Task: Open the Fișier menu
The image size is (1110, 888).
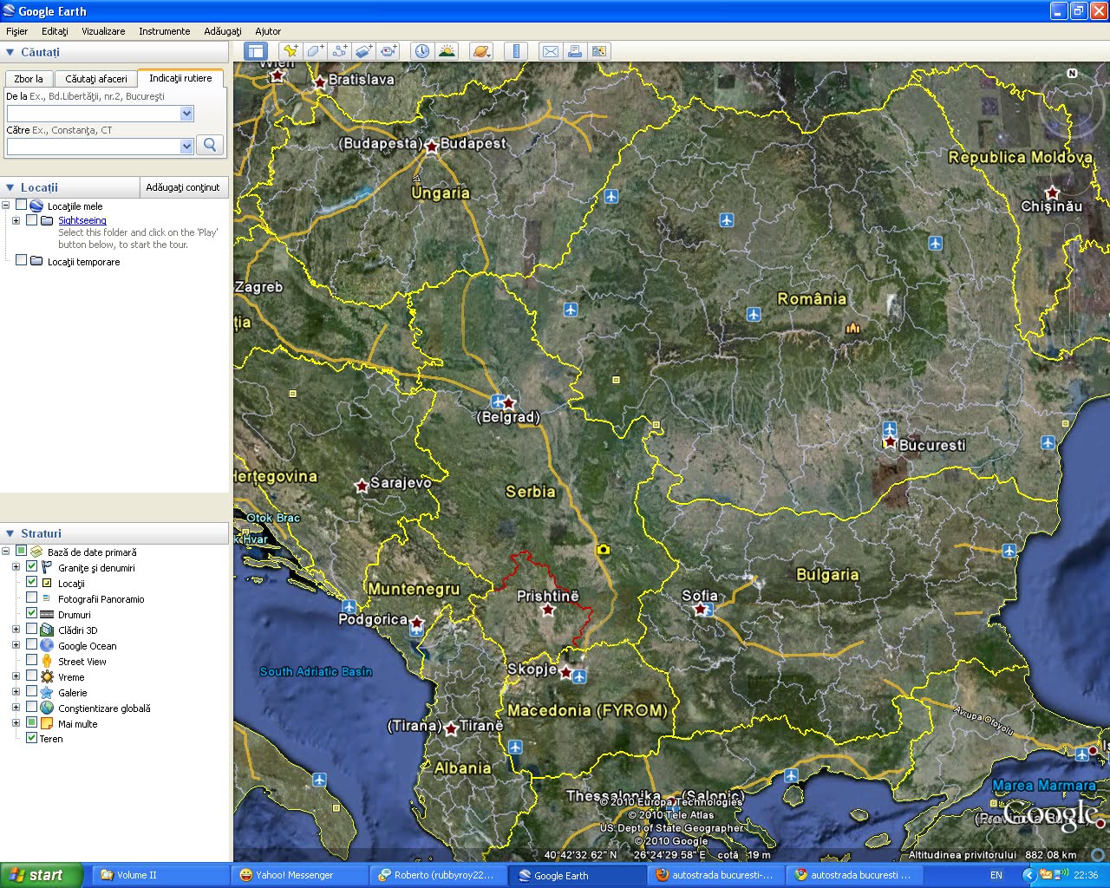Action: [x=17, y=31]
